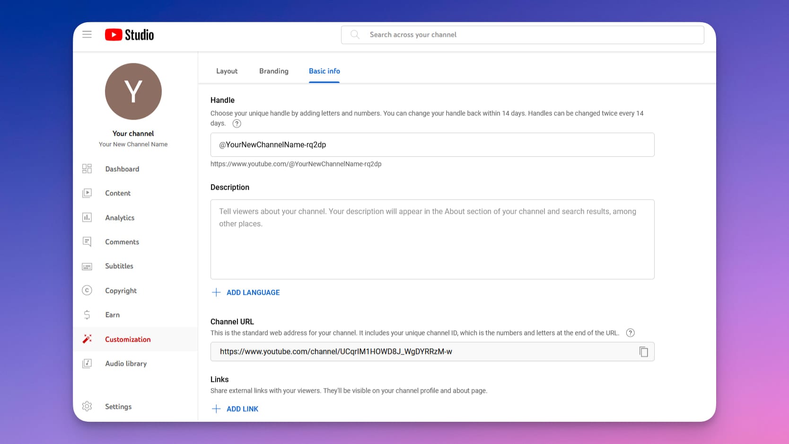Click the Customization wand icon

click(87, 338)
